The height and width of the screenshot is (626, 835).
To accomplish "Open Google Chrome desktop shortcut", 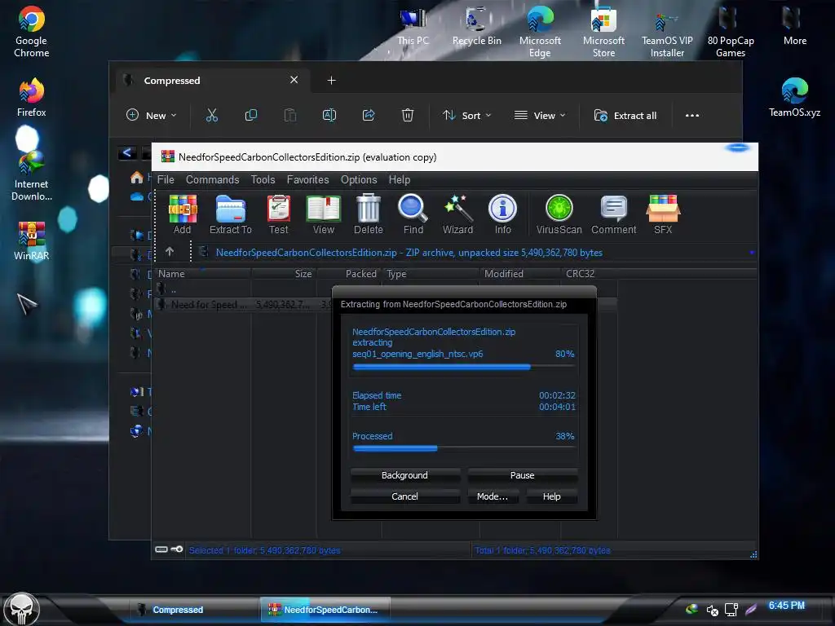I will [x=32, y=32].
